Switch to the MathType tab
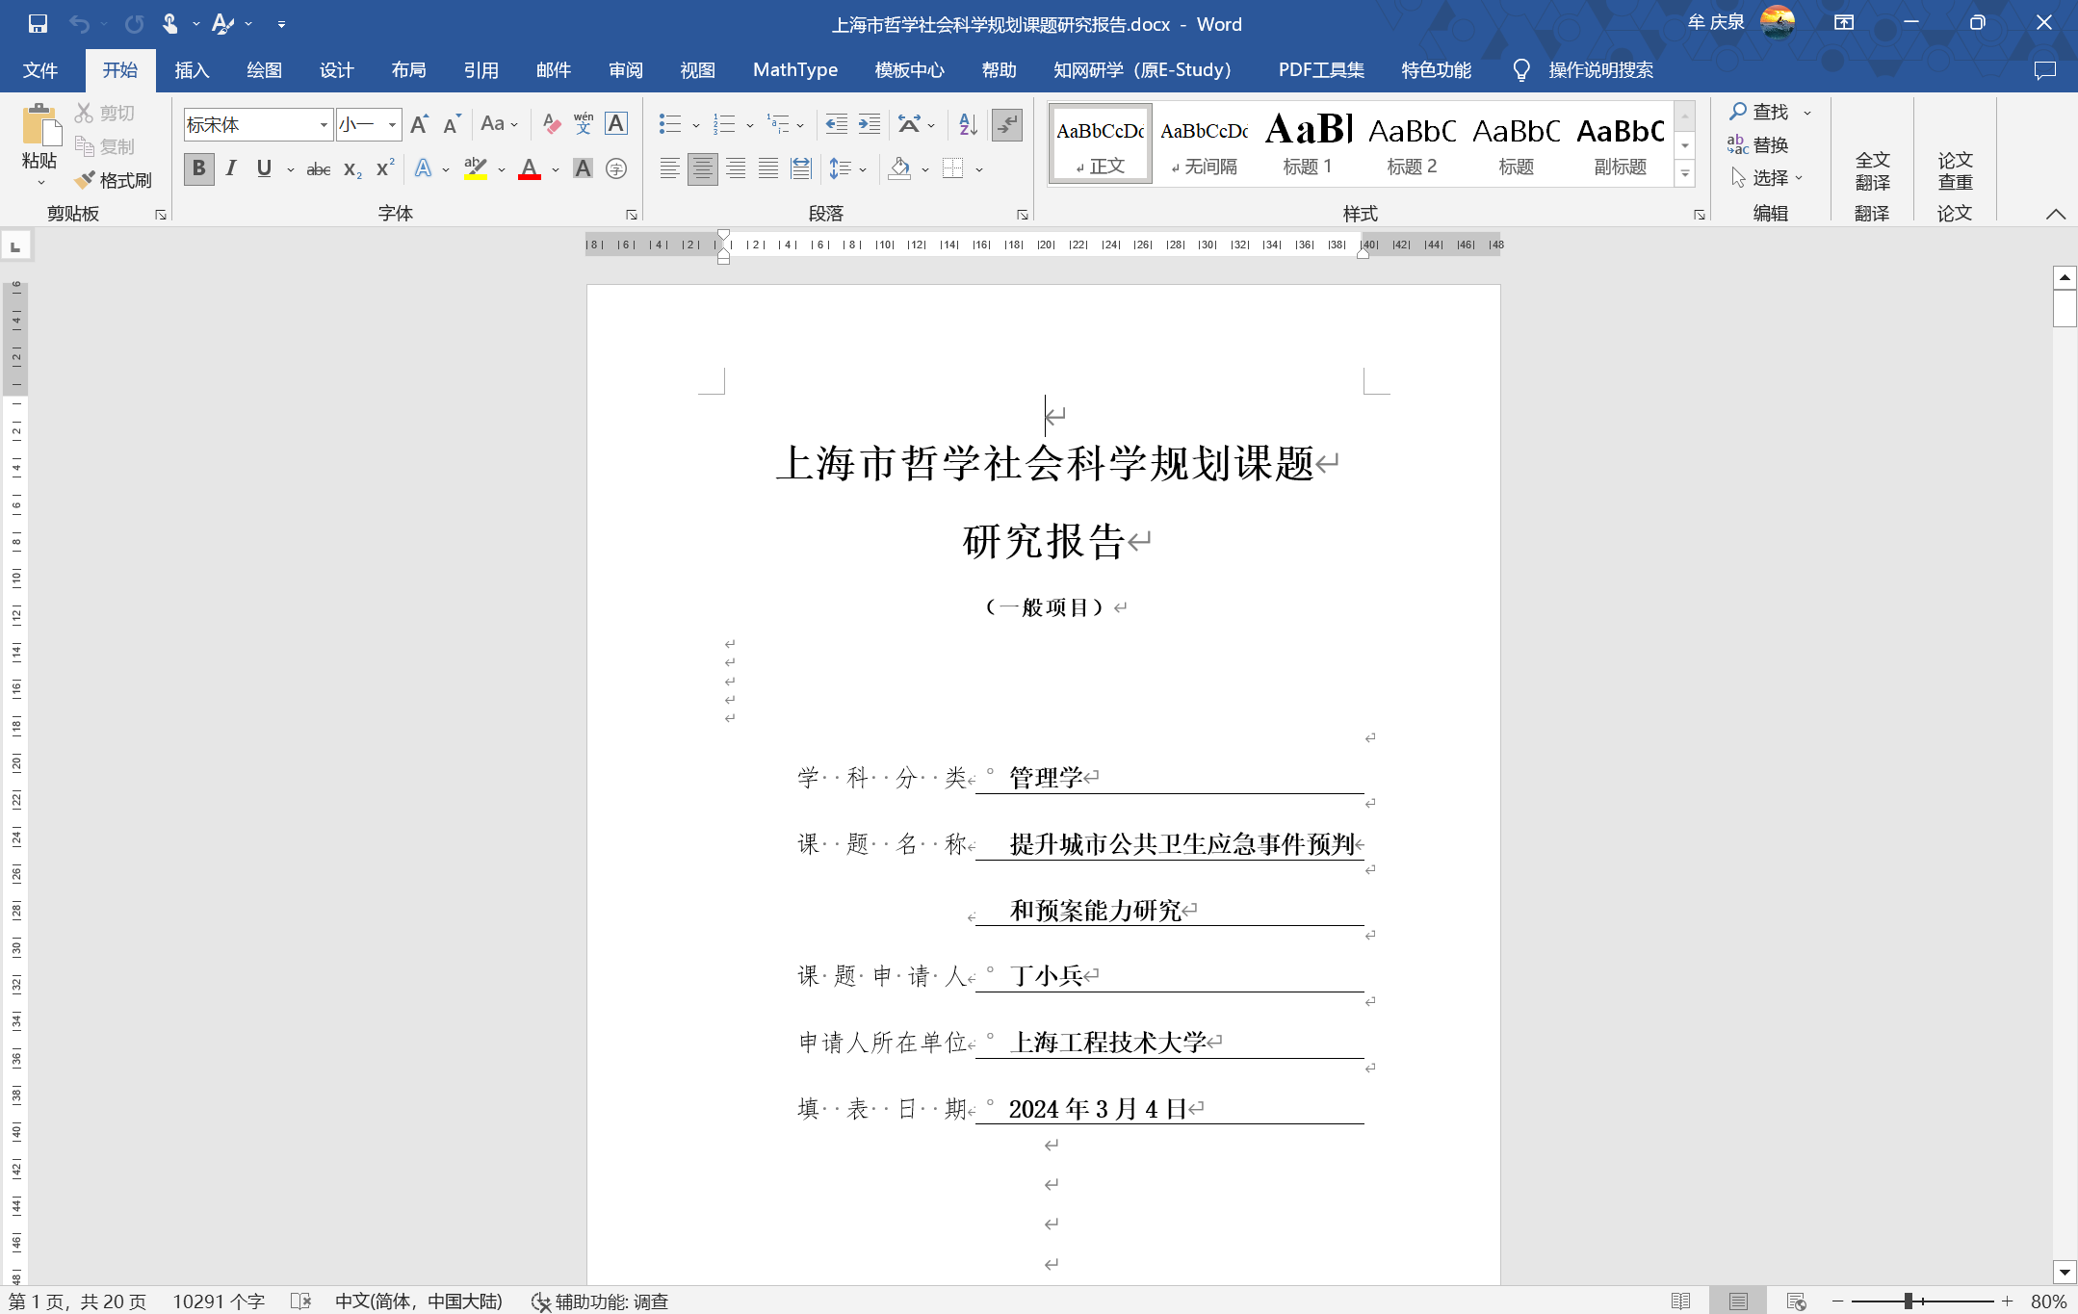The width and height of the screenshot is (2078, 1314). pos(795,70)
